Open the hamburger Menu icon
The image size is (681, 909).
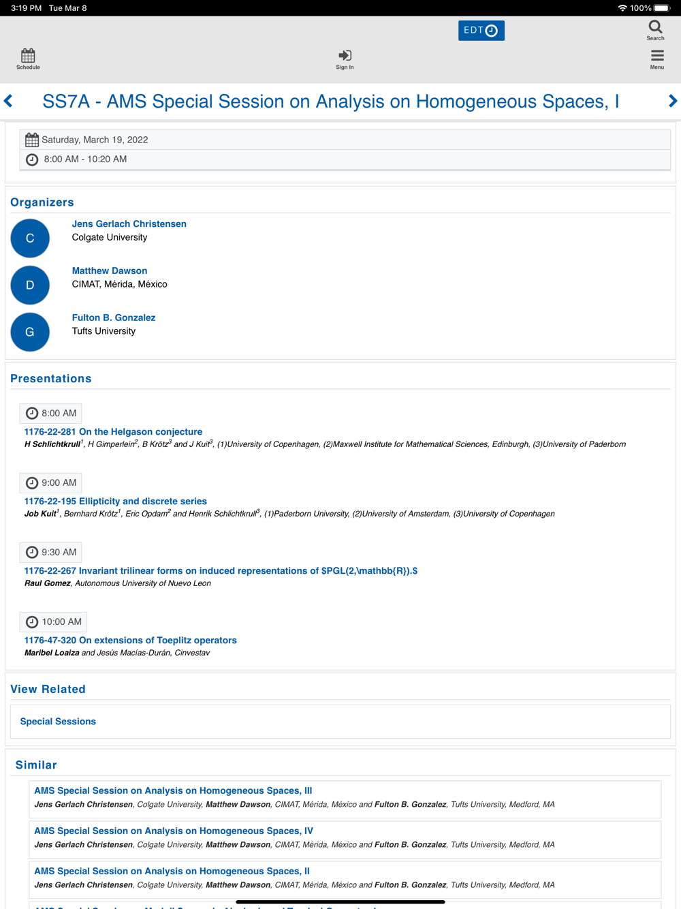coord(656,59)
